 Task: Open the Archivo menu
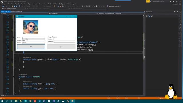click(x=3, y=4)
